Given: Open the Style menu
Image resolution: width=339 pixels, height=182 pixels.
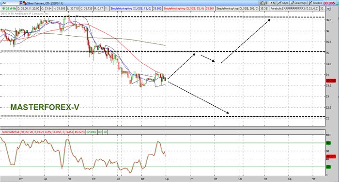Looking at the screenshot, I should (283, 3).
